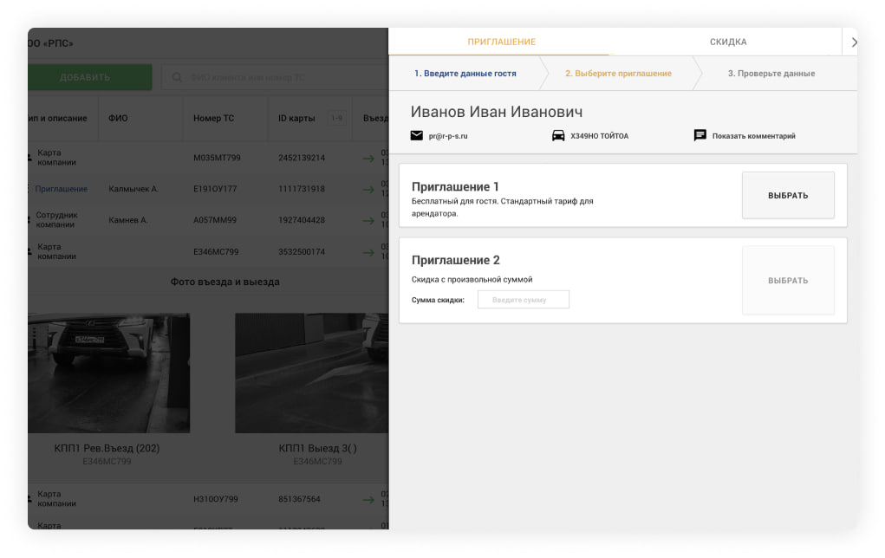Screen dimensions: 885x558
Task: Open the СКИДКА tab
Action: [727, 42]
